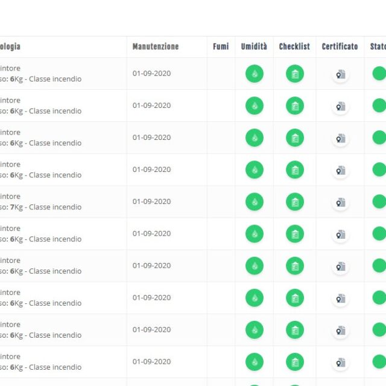Click the Checklist icon in the second row
The image size is (386, 386).
(295, 106)
